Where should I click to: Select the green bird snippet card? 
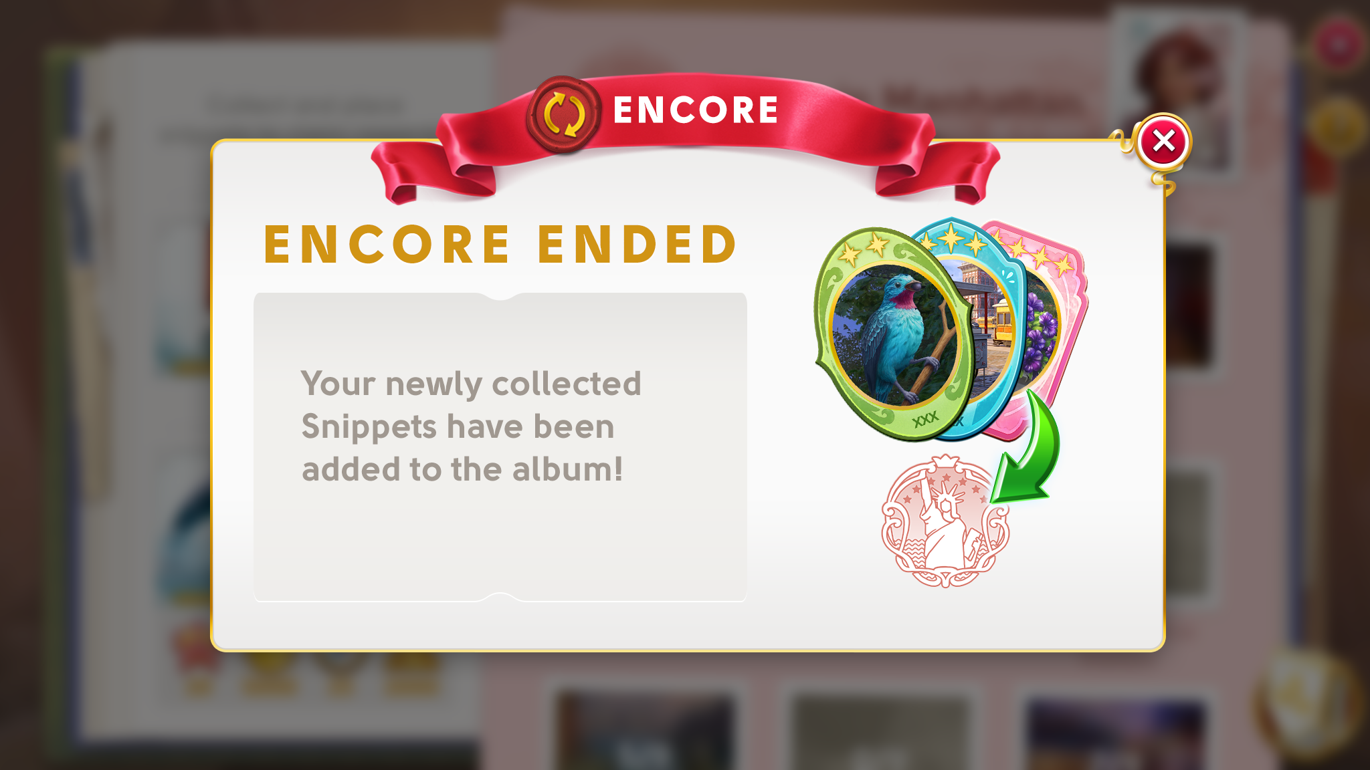[x=892, y=334]
